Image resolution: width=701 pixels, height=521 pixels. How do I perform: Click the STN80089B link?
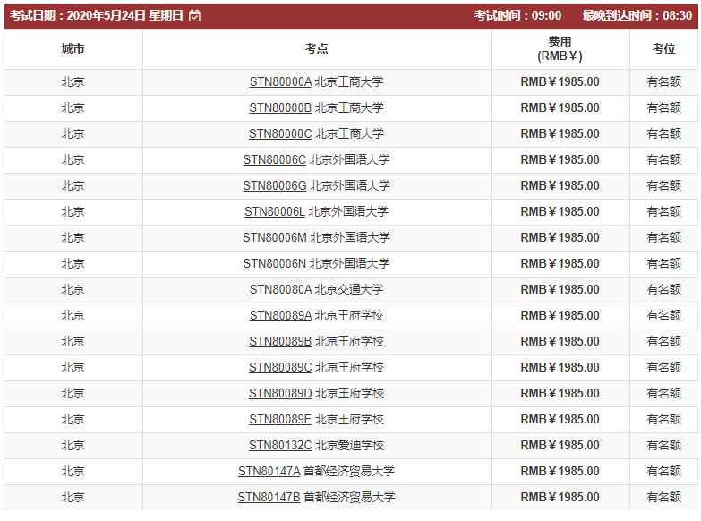coord(280,342)
